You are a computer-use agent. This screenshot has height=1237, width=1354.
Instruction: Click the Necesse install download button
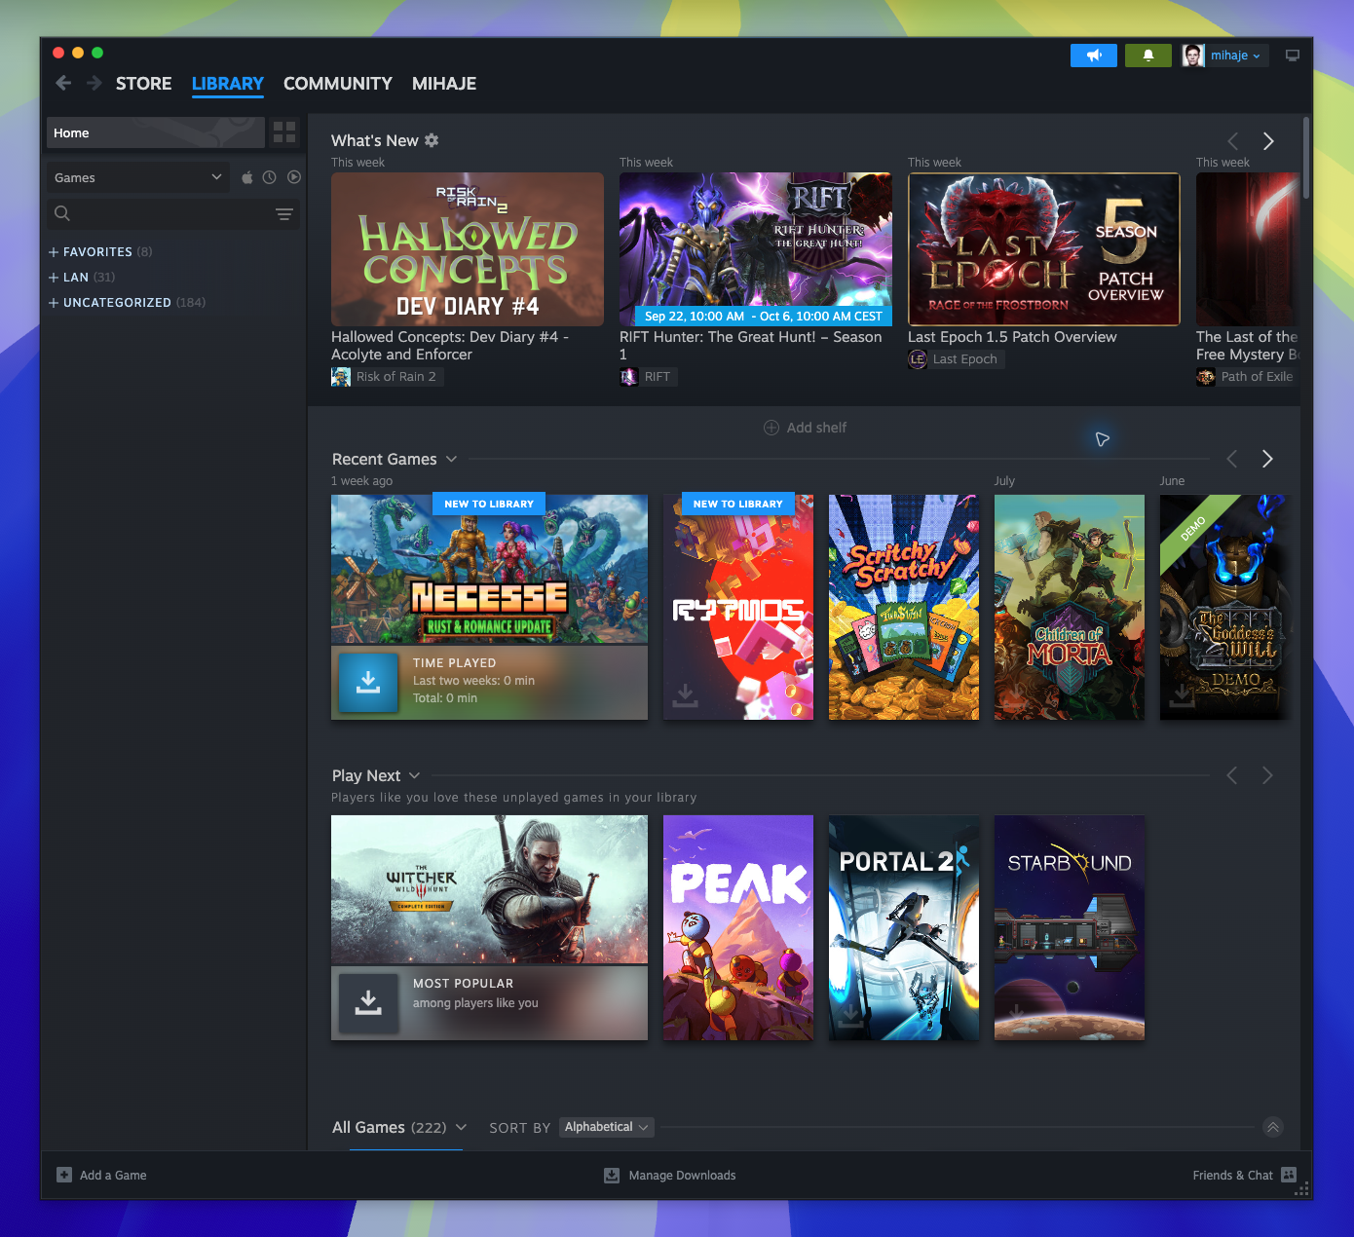(x=368, y=682)
